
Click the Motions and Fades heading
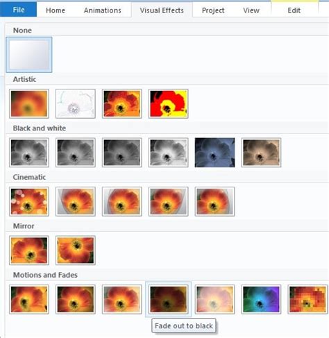click(45, 275)
